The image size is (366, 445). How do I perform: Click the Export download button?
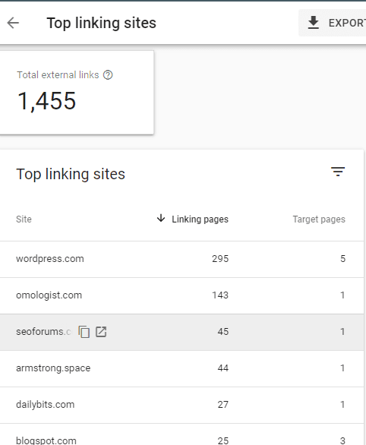click(x=333, y=23)
